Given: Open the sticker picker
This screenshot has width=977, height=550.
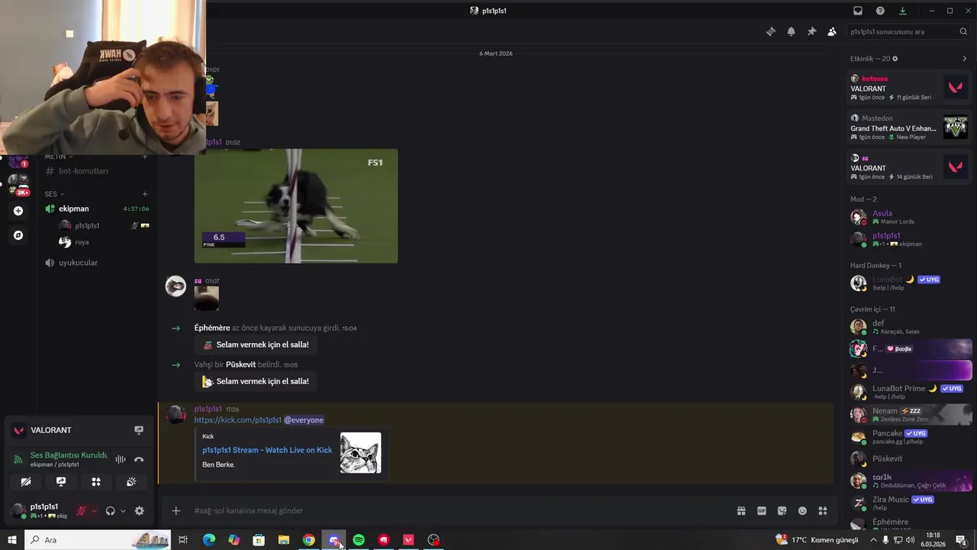Looking at the screenshot, I should [x=782, y=510].
